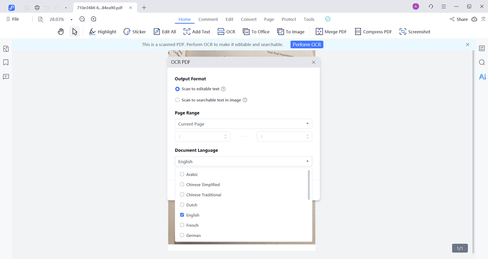
Task: Activate the Highlight tool
Action: (102, 32)
